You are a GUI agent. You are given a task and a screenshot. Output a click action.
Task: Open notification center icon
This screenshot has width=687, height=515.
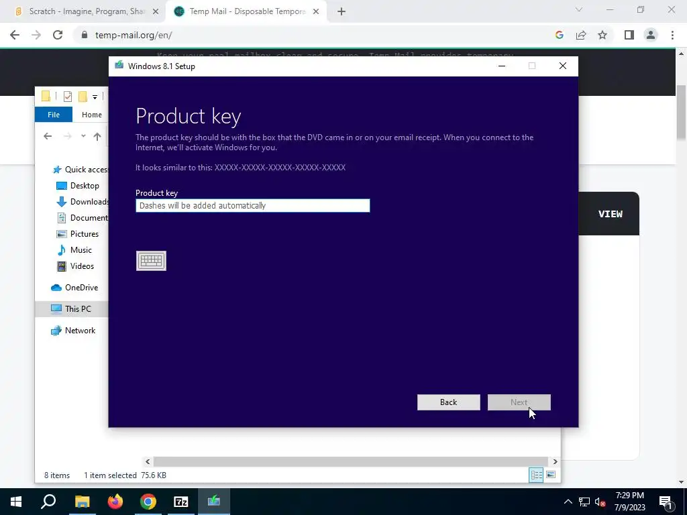click(666, 502)
